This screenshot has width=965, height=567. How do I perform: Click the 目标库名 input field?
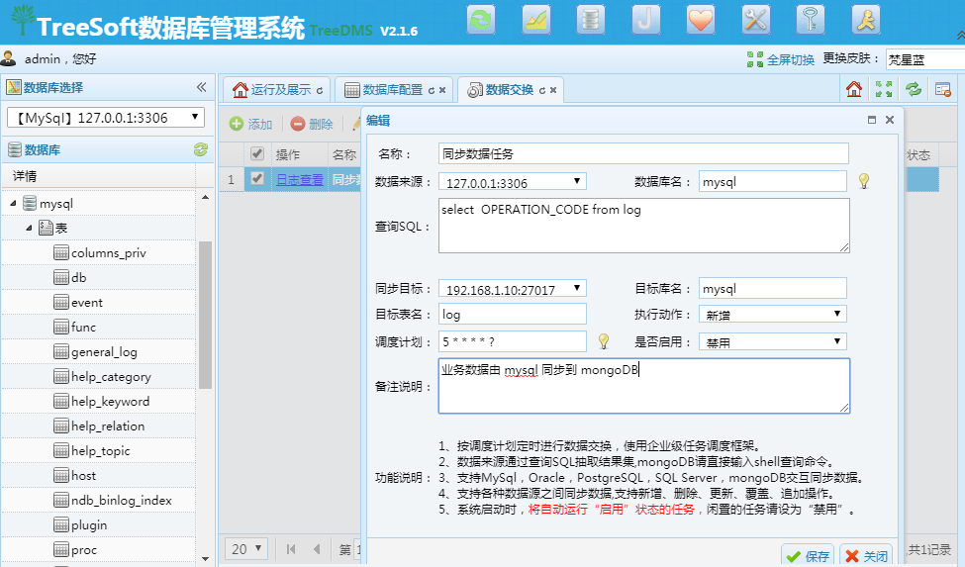point(773,288)
